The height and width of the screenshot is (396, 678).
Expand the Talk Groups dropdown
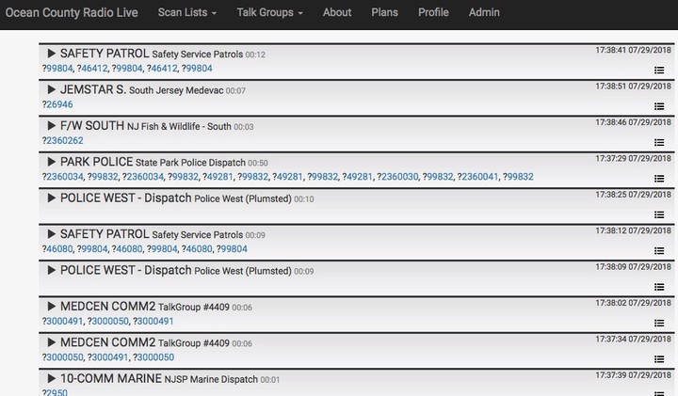pos(269,12)
